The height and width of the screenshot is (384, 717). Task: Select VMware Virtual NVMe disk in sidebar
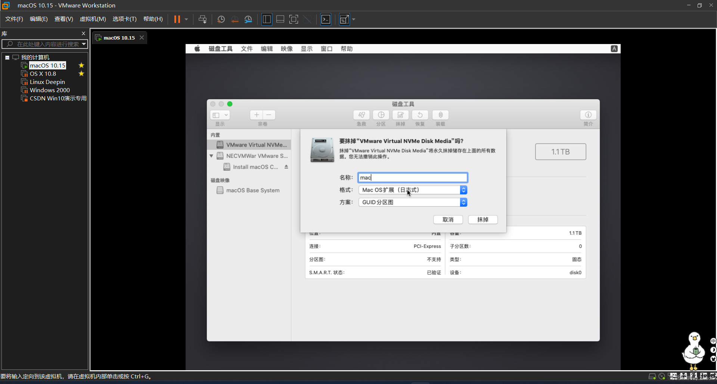point(249,145)
